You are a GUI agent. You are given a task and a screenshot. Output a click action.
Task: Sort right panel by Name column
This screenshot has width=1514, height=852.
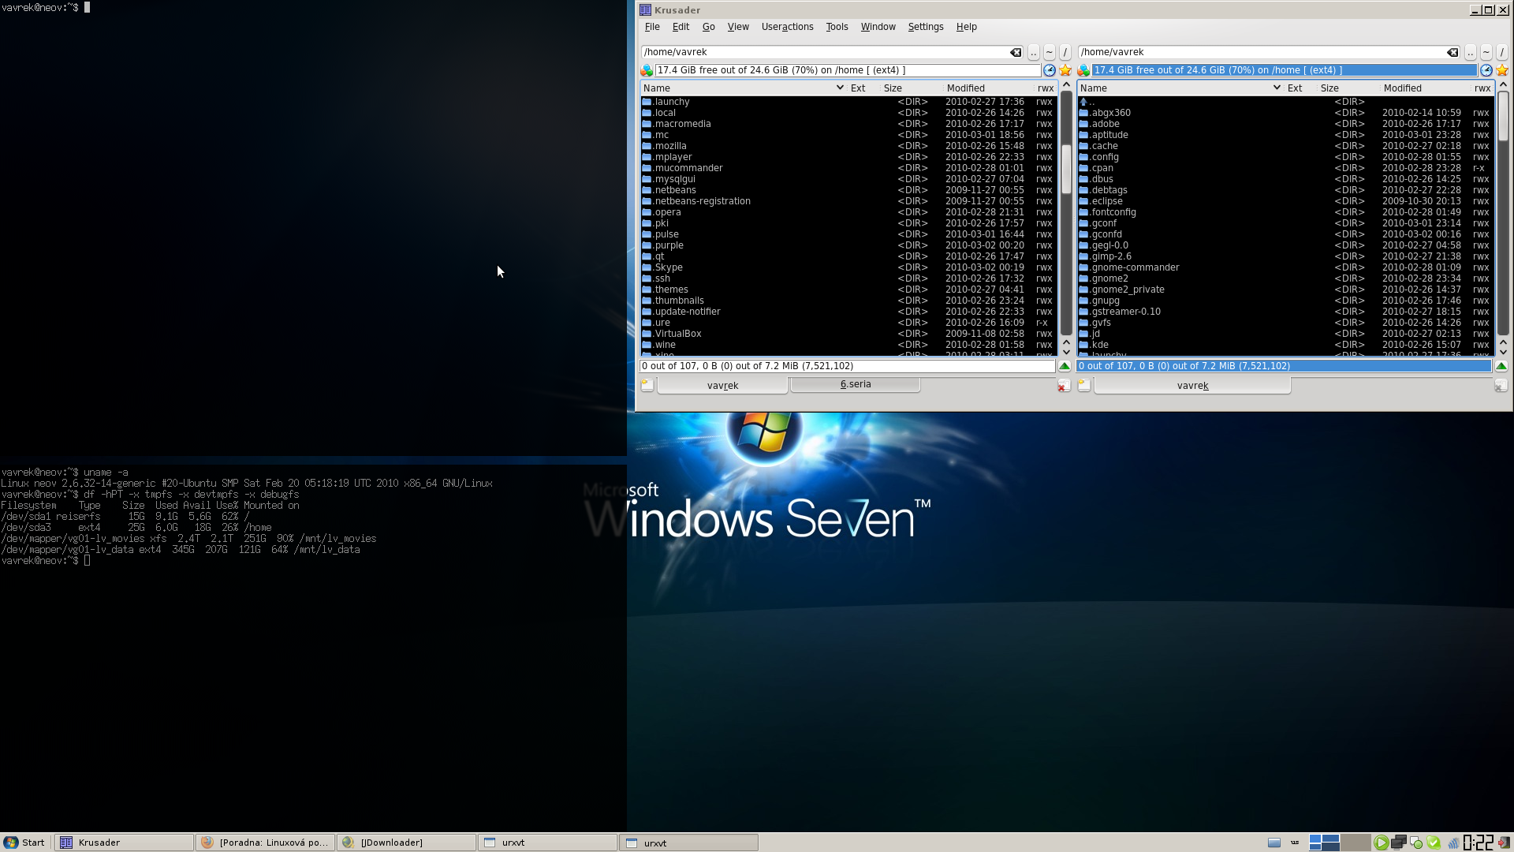coord(1180,88)
